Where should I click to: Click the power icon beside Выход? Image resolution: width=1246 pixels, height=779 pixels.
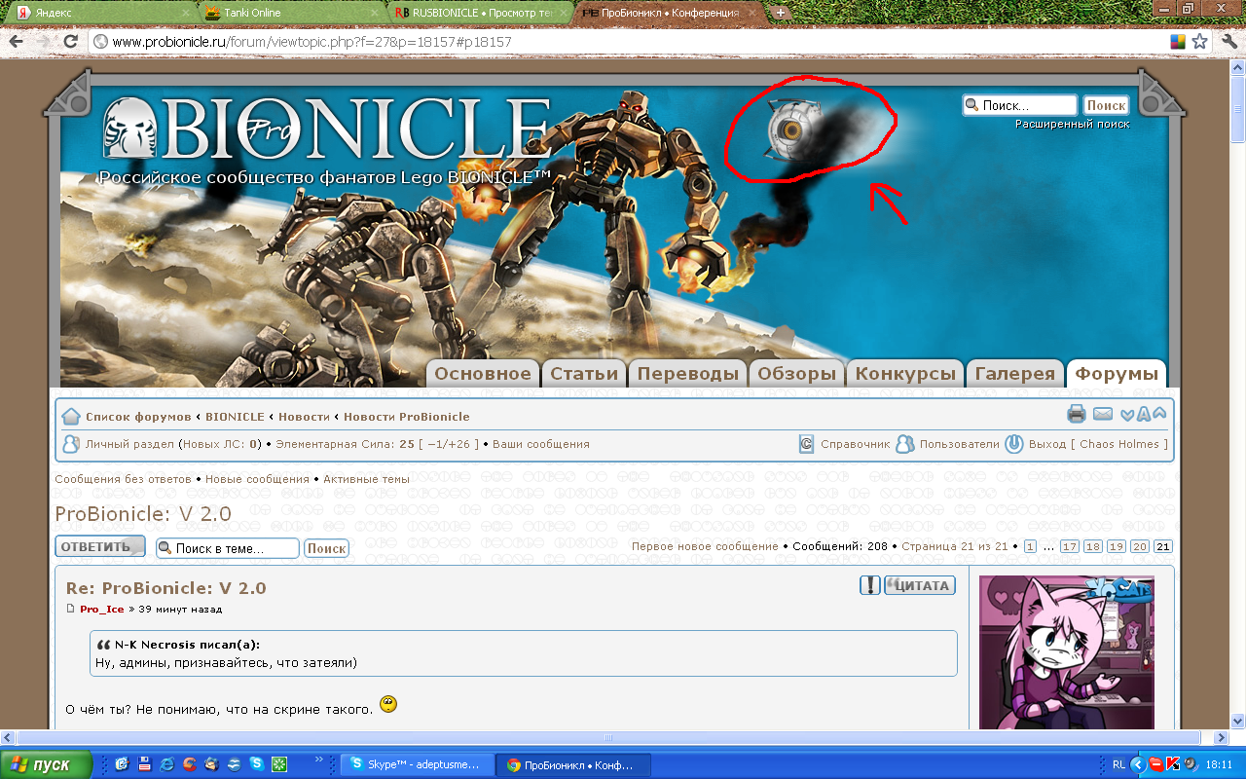tap(1014, 444)
